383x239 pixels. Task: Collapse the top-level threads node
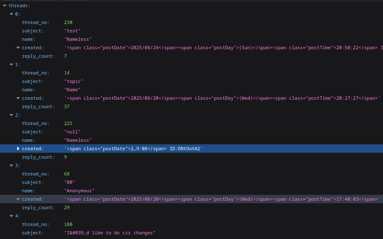(4, 5)
